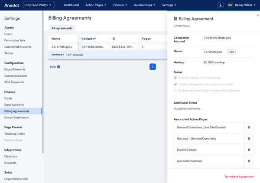This screenshot has height=183, width=260.
Task: Open Organization Info
Action: pyautogui.click(x=16, y=179)
